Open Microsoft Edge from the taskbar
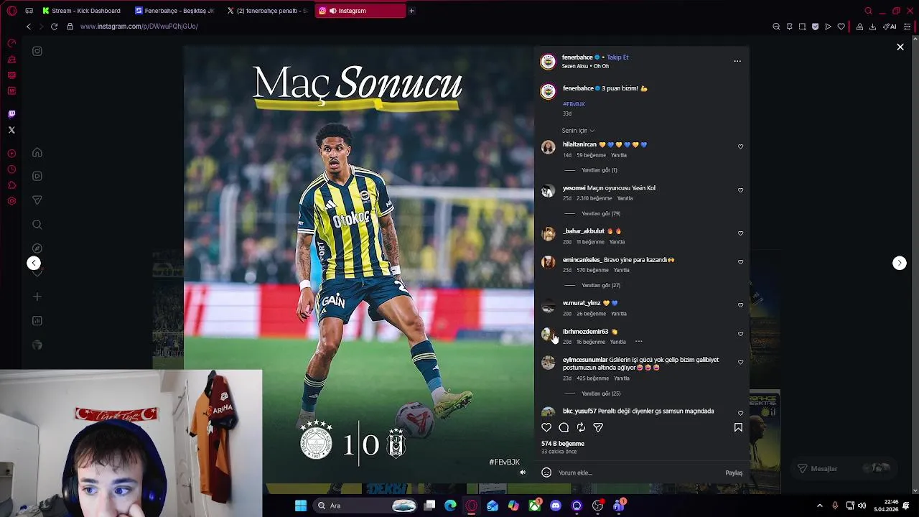The image size is (919, 517). 450,506
